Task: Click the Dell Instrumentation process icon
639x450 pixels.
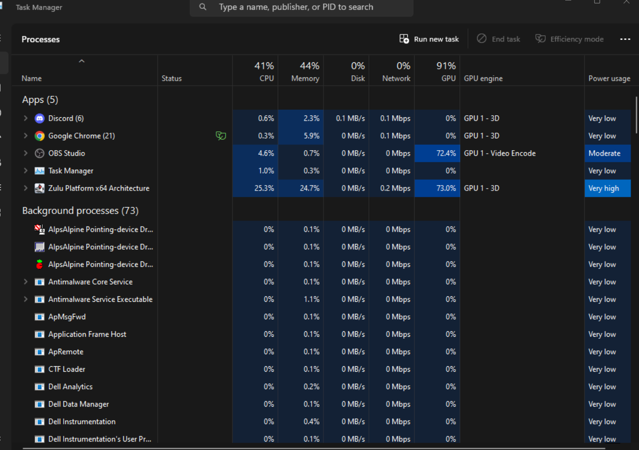Action: click(39, 422)
